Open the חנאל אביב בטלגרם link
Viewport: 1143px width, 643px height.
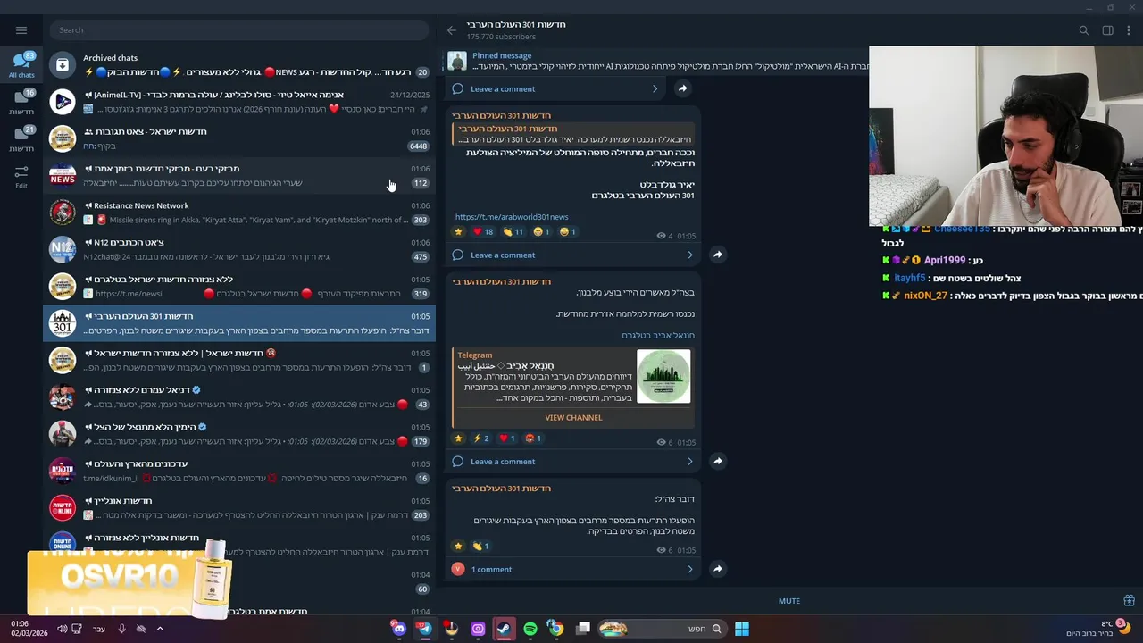pos(658,336)
